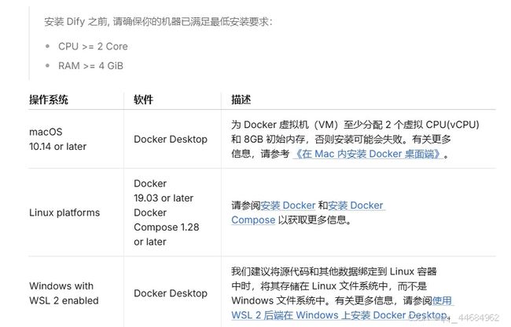Click the RAM >= 4 GiB bullet item

coord(90,66)
